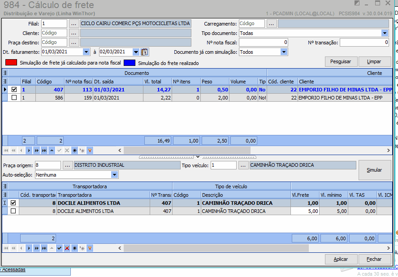
Task: Click the Filial code input field
Action: (x=54, y=24)
